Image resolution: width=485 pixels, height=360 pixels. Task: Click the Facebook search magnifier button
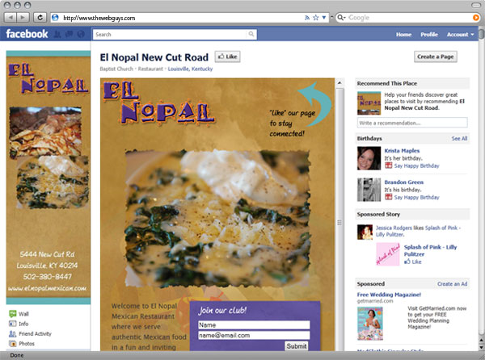click(x=251, y=34)
